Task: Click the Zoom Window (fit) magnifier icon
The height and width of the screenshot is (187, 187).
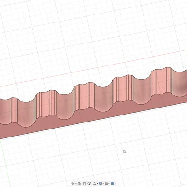Action: [94, 184]
